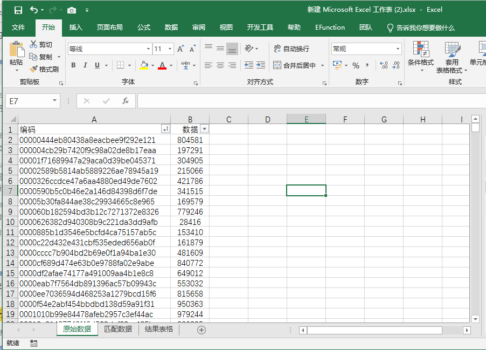Decrease the decimal places
Viewport: 486px width, 350px height.
coord(396,65)
